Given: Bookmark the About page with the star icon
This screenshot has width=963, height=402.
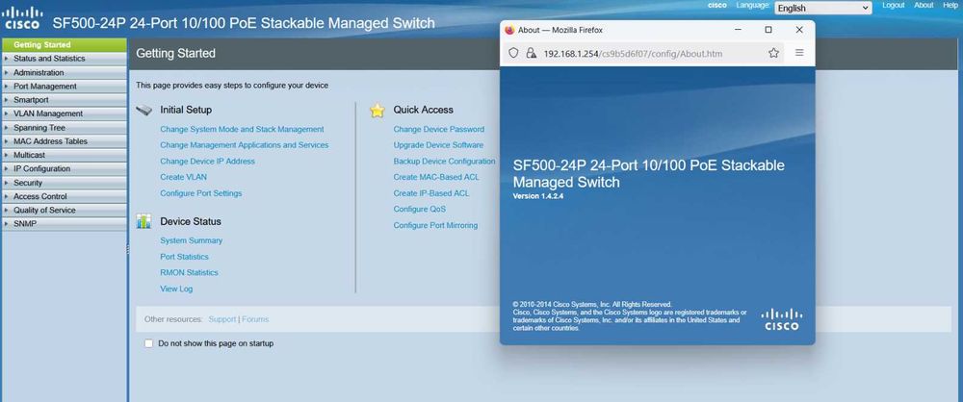Looking at the screenshot, I should coord(773,53).
